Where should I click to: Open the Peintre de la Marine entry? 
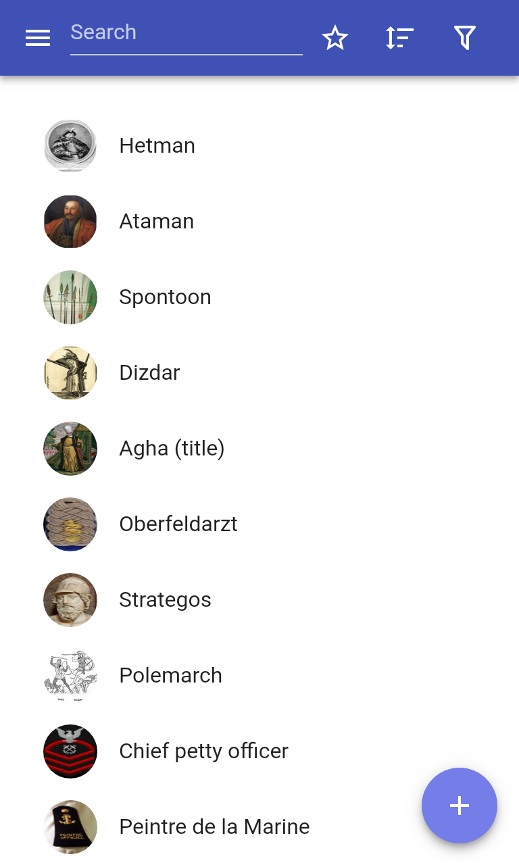(x=214, y=827)
